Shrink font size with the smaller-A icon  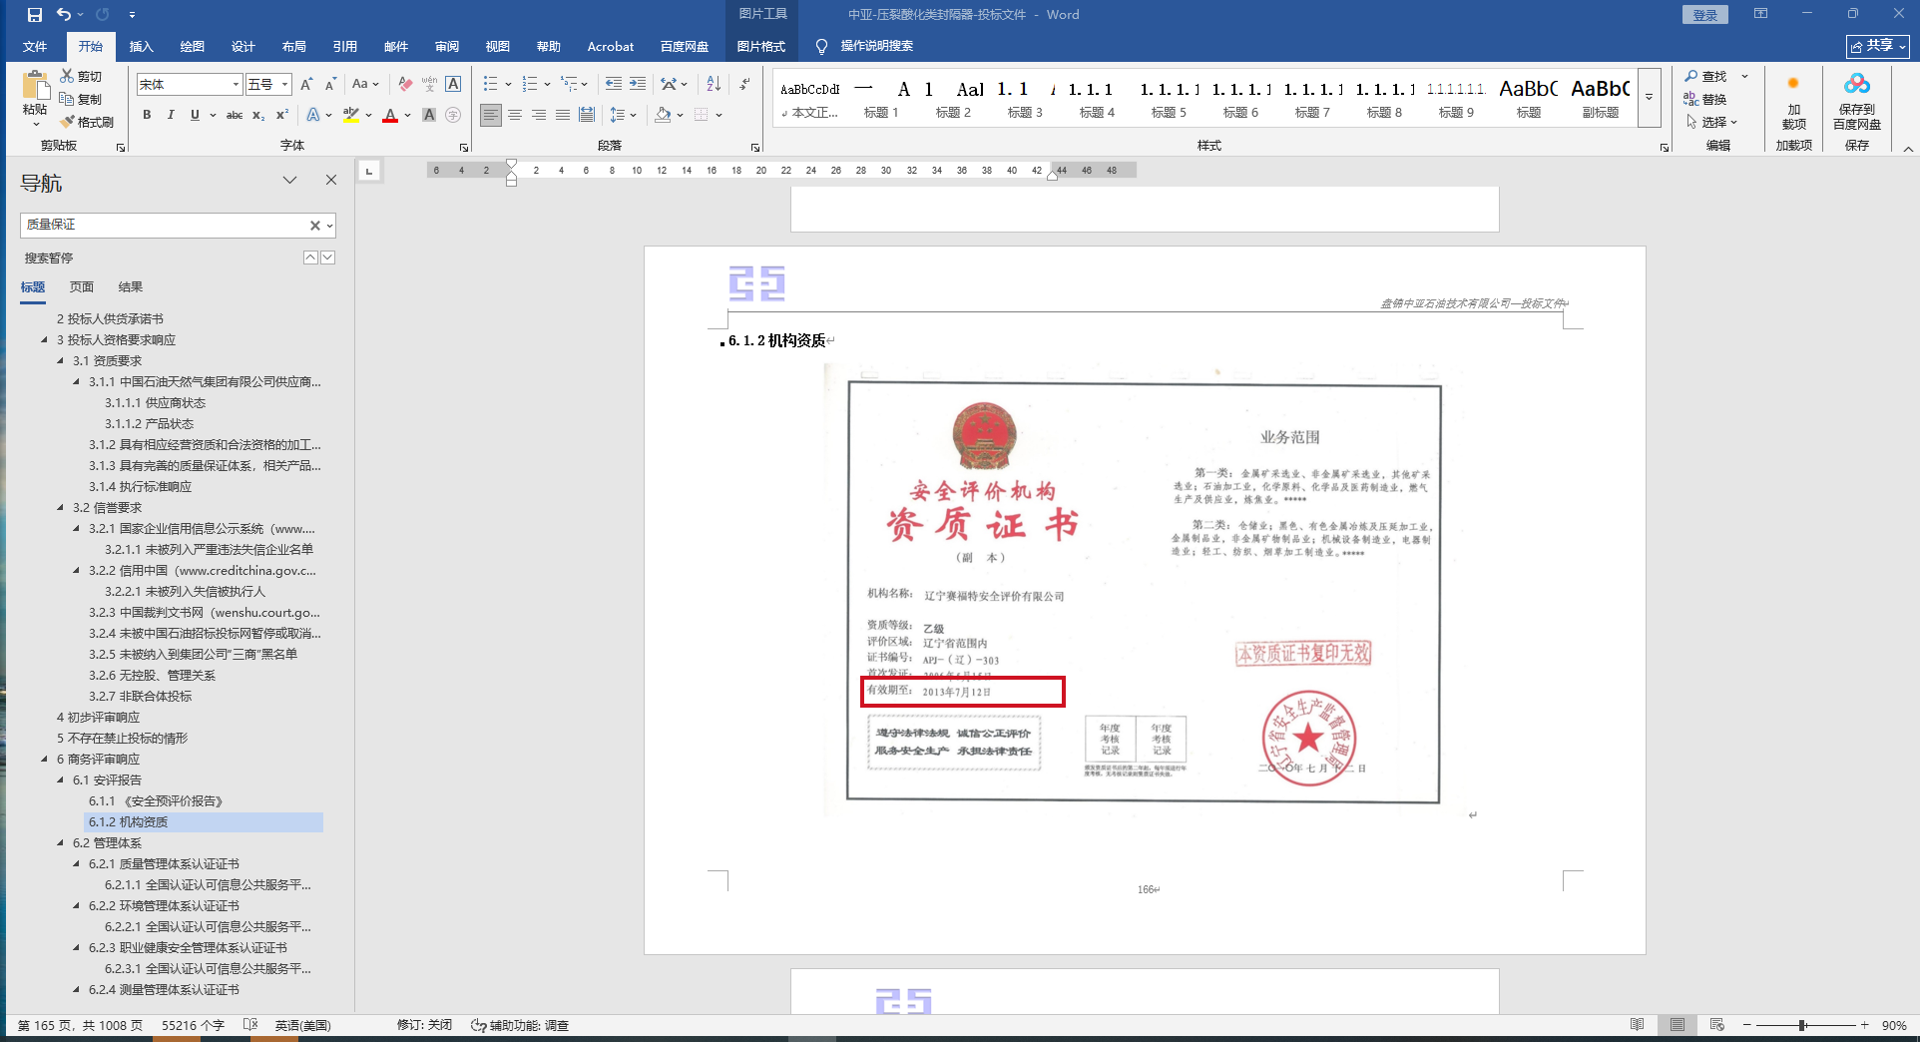click(330, 85)
